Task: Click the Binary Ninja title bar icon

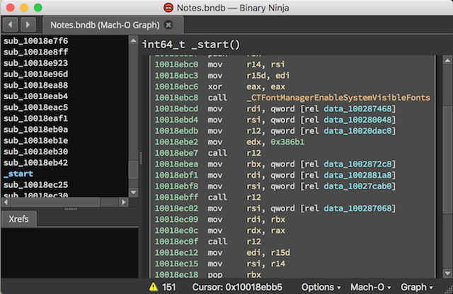Action: (x=168, y=8)
